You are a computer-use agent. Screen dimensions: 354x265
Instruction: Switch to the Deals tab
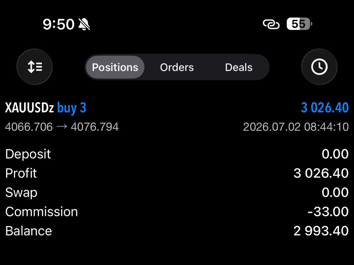239,67
